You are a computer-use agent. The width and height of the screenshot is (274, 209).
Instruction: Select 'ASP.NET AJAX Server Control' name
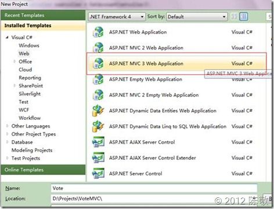click(x=142, y=142)
